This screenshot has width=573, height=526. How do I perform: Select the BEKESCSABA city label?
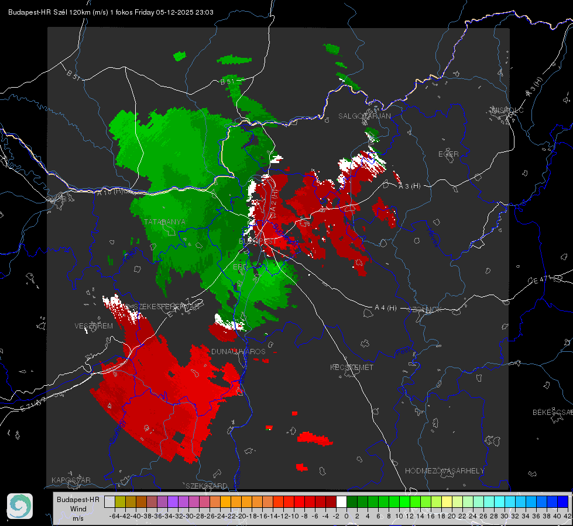coord(552,412)
